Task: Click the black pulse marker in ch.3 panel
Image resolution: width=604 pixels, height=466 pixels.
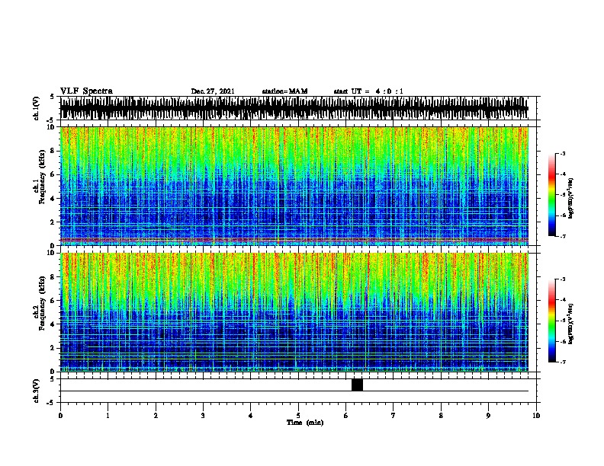Action: pyautogui.click(x=357, y=385)
